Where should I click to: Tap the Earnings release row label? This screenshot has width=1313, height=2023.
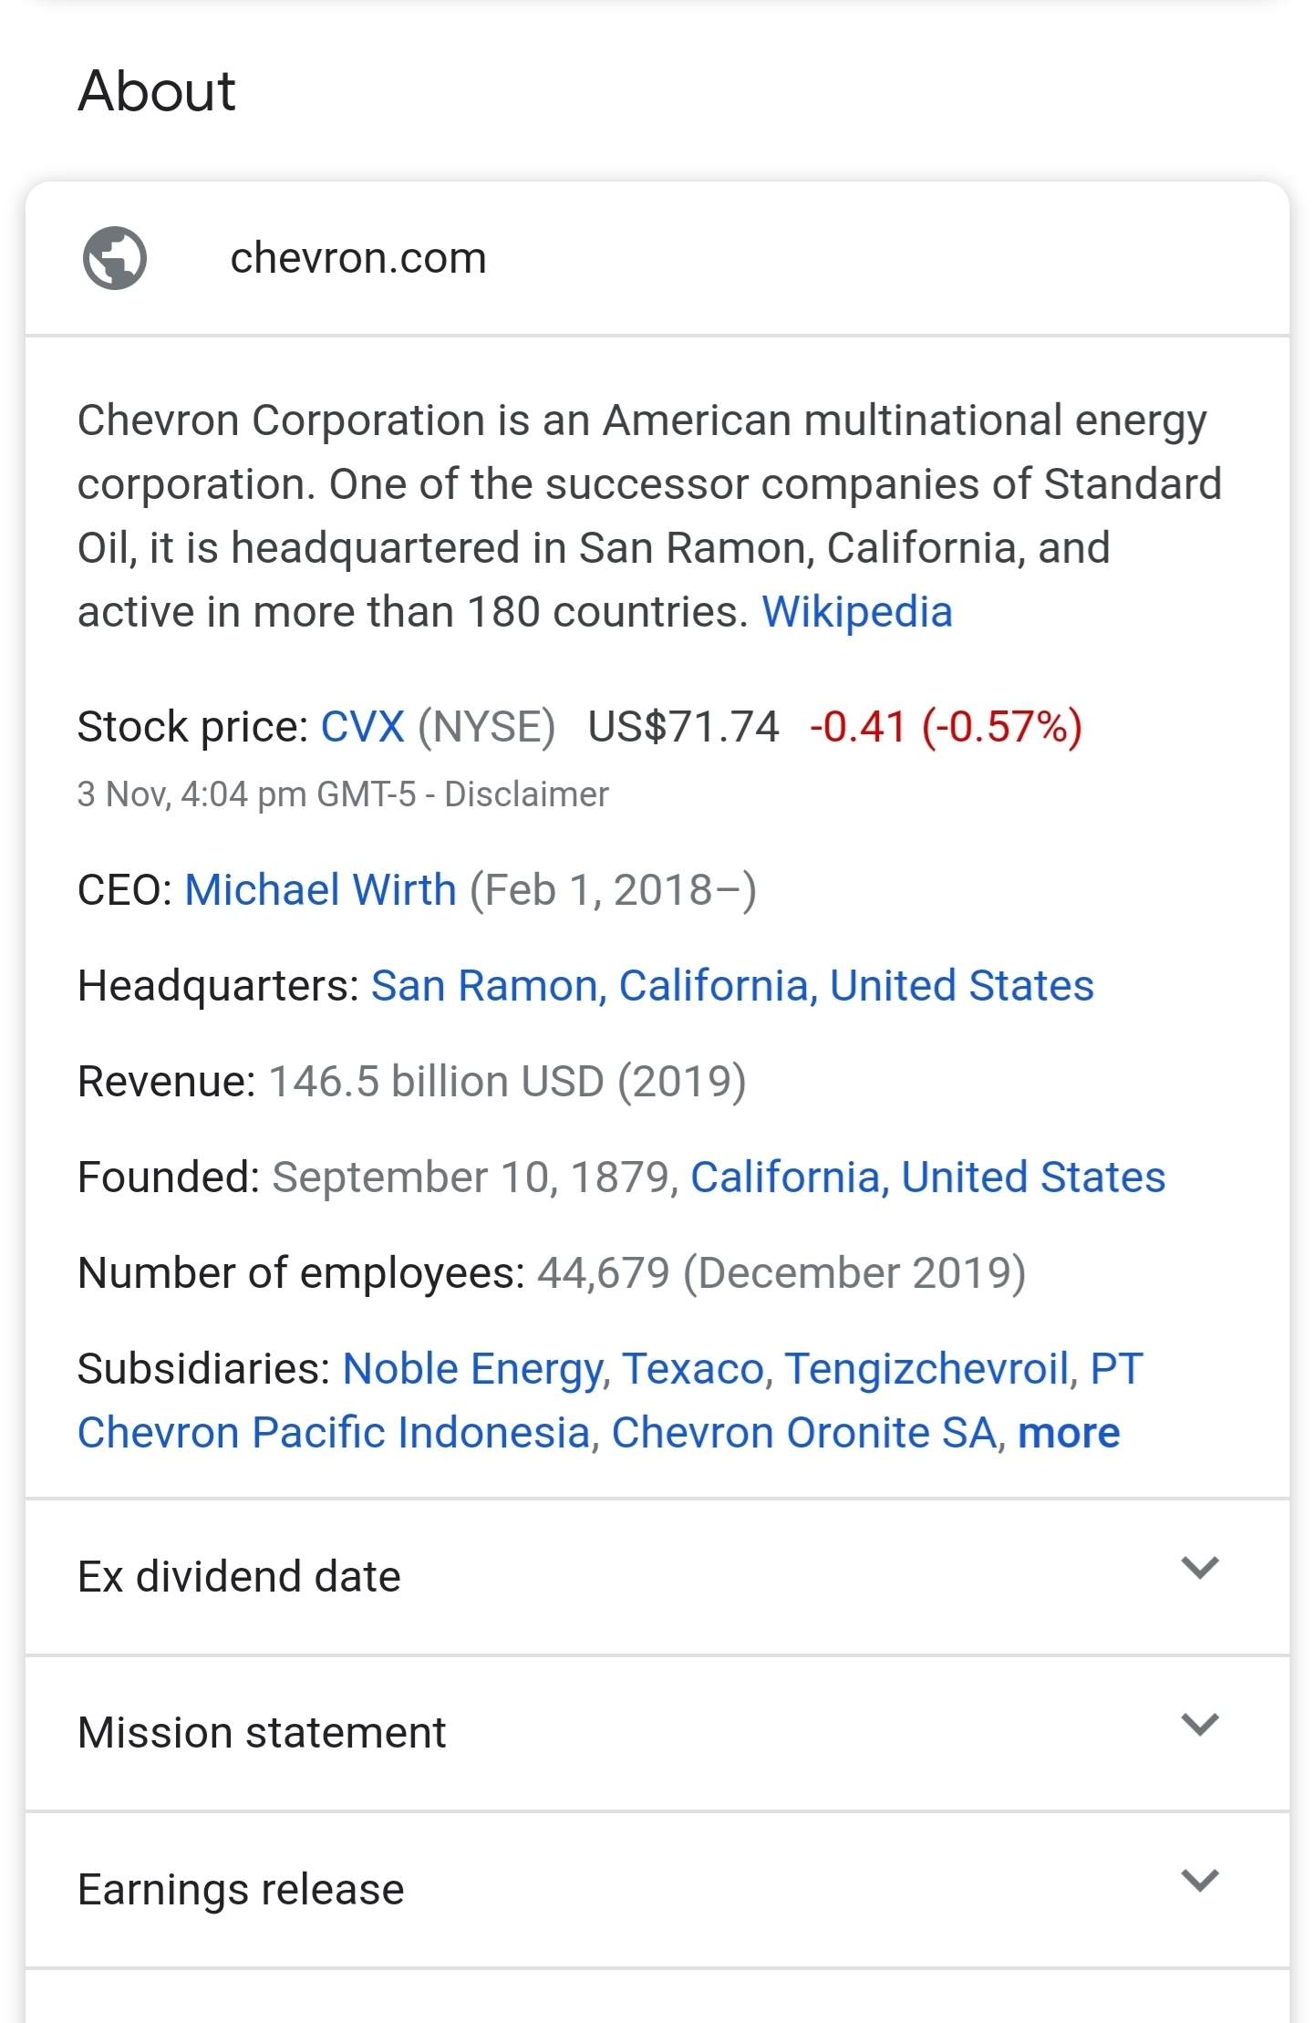point(241,1889)
